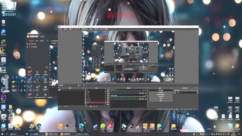Screen dimensions: 242x136
Task: Open the Tools menu in OBS
Action: point(91,29)
